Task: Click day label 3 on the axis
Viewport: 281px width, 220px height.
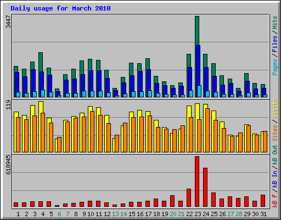Action: pyautogui.click(x=35, y=214)
